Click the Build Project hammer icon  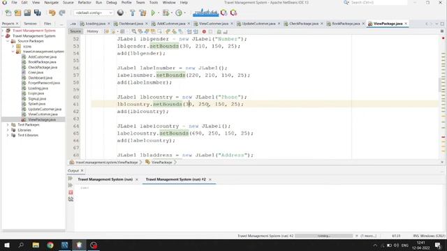click(132, 13)
